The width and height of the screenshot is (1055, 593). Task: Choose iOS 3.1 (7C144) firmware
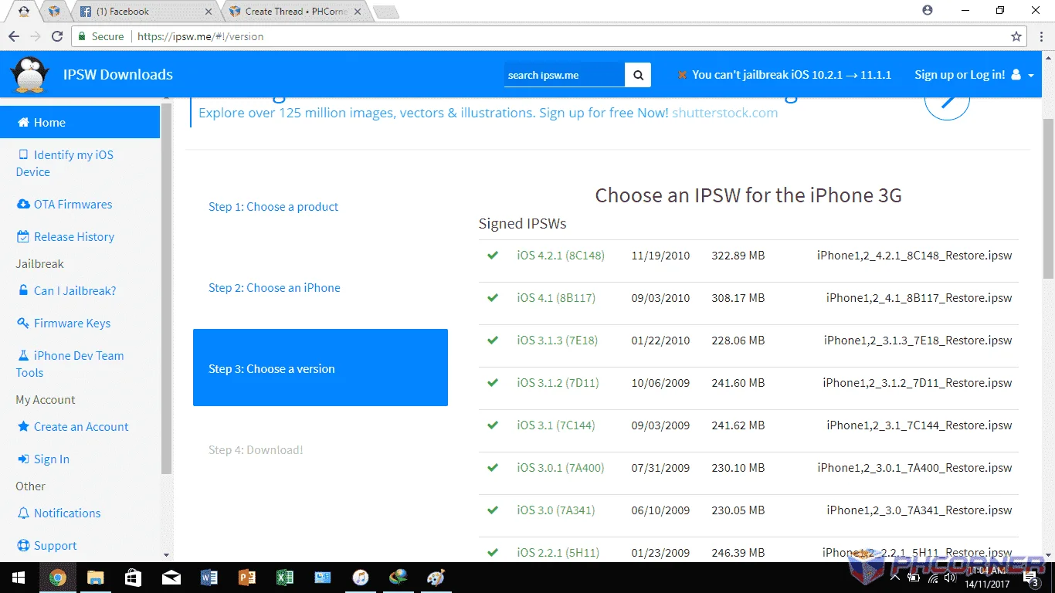(x=556, y=425)
